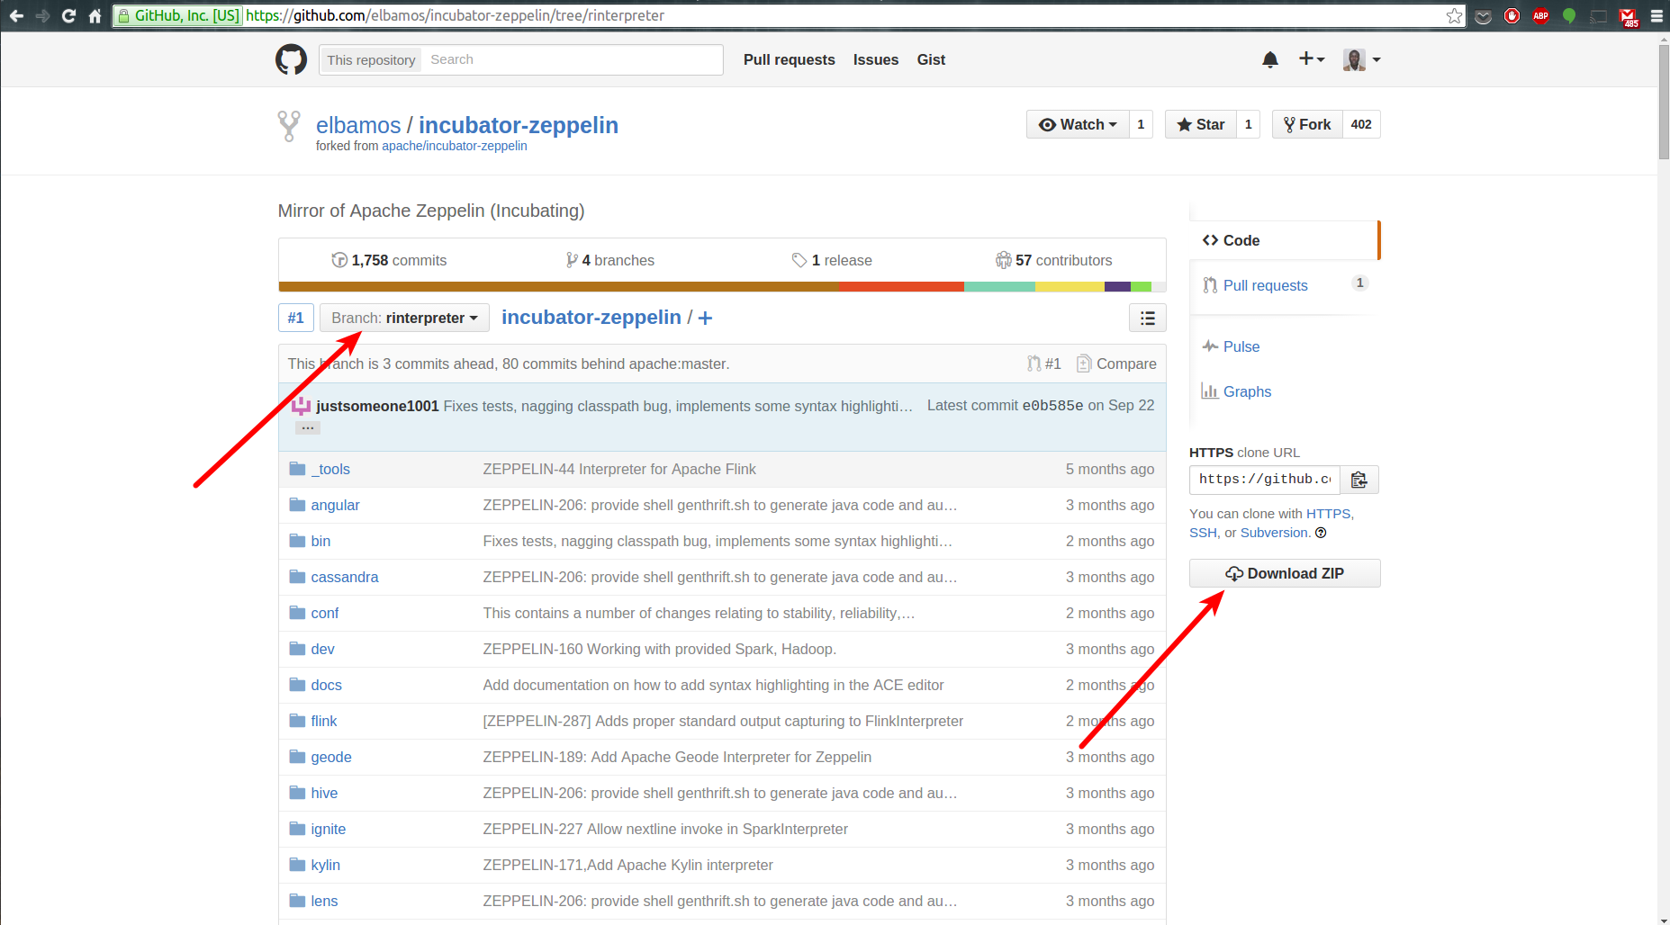Click the pull request #1 icon link
This screenshot has width=1670, height=925.
click(x=1044, y=364)
